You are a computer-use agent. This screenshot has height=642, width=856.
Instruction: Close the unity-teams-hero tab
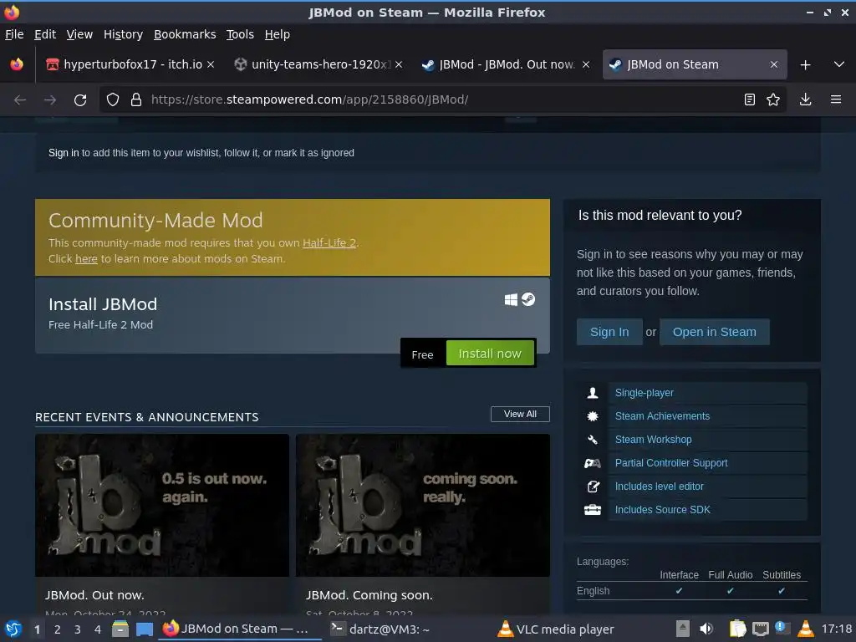click(x=399, y=64)
